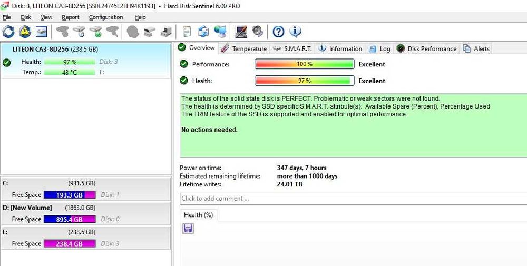Click the Click to add comment field
The width and height of the screenshot is (527, 266).
click(353, 199)
